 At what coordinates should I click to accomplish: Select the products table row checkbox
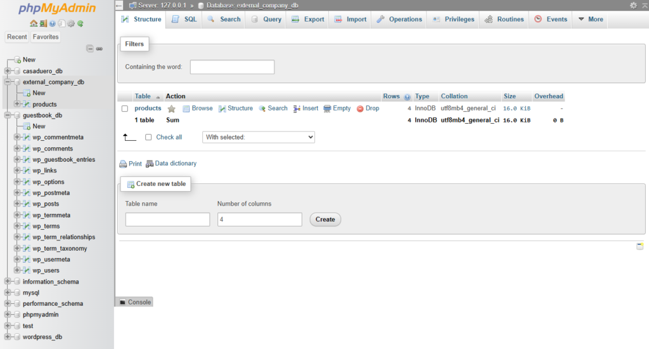coord(125,109)
